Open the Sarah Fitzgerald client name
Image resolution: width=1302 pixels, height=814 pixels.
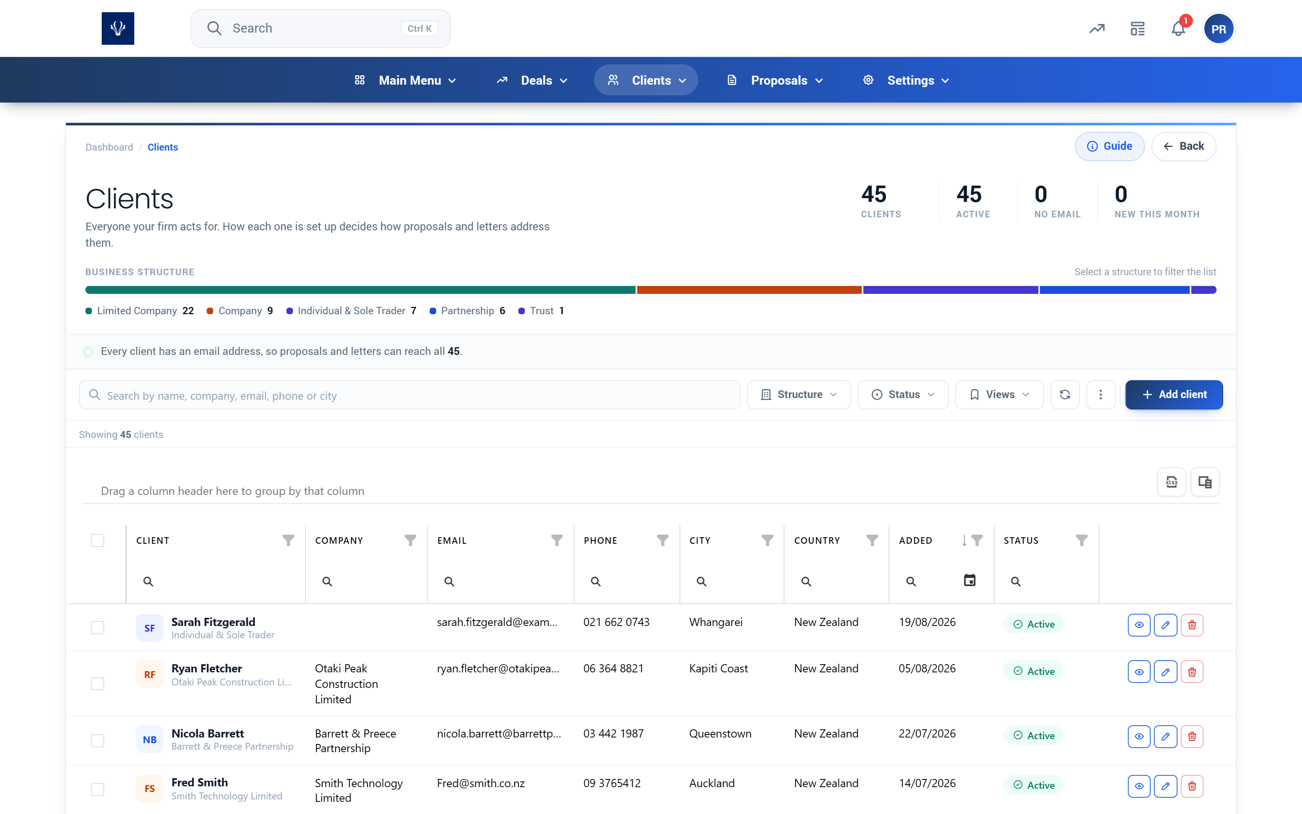[213, 622]
